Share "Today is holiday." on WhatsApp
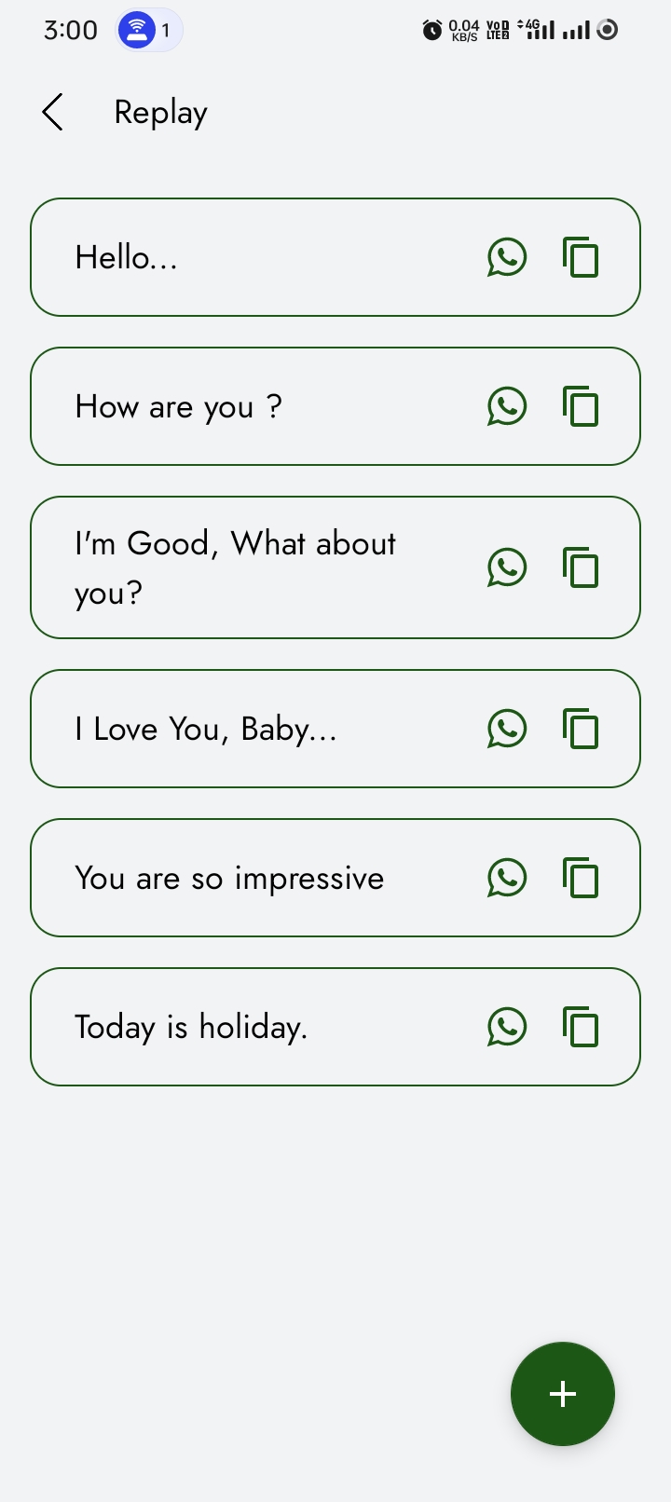 click(x=507, y=1027)
